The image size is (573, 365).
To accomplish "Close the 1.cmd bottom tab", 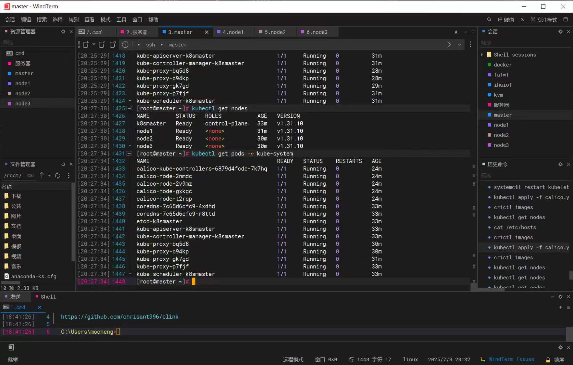I will coord(39,307).
